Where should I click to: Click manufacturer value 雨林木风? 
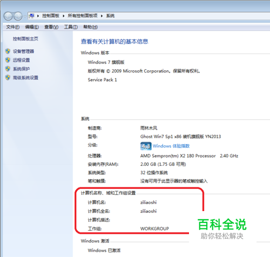tap(148, 128)
